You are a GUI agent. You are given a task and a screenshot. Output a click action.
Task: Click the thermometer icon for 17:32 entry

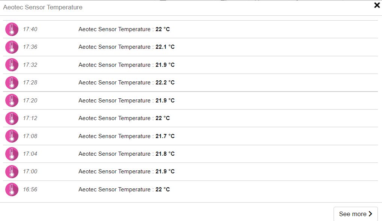12,65
